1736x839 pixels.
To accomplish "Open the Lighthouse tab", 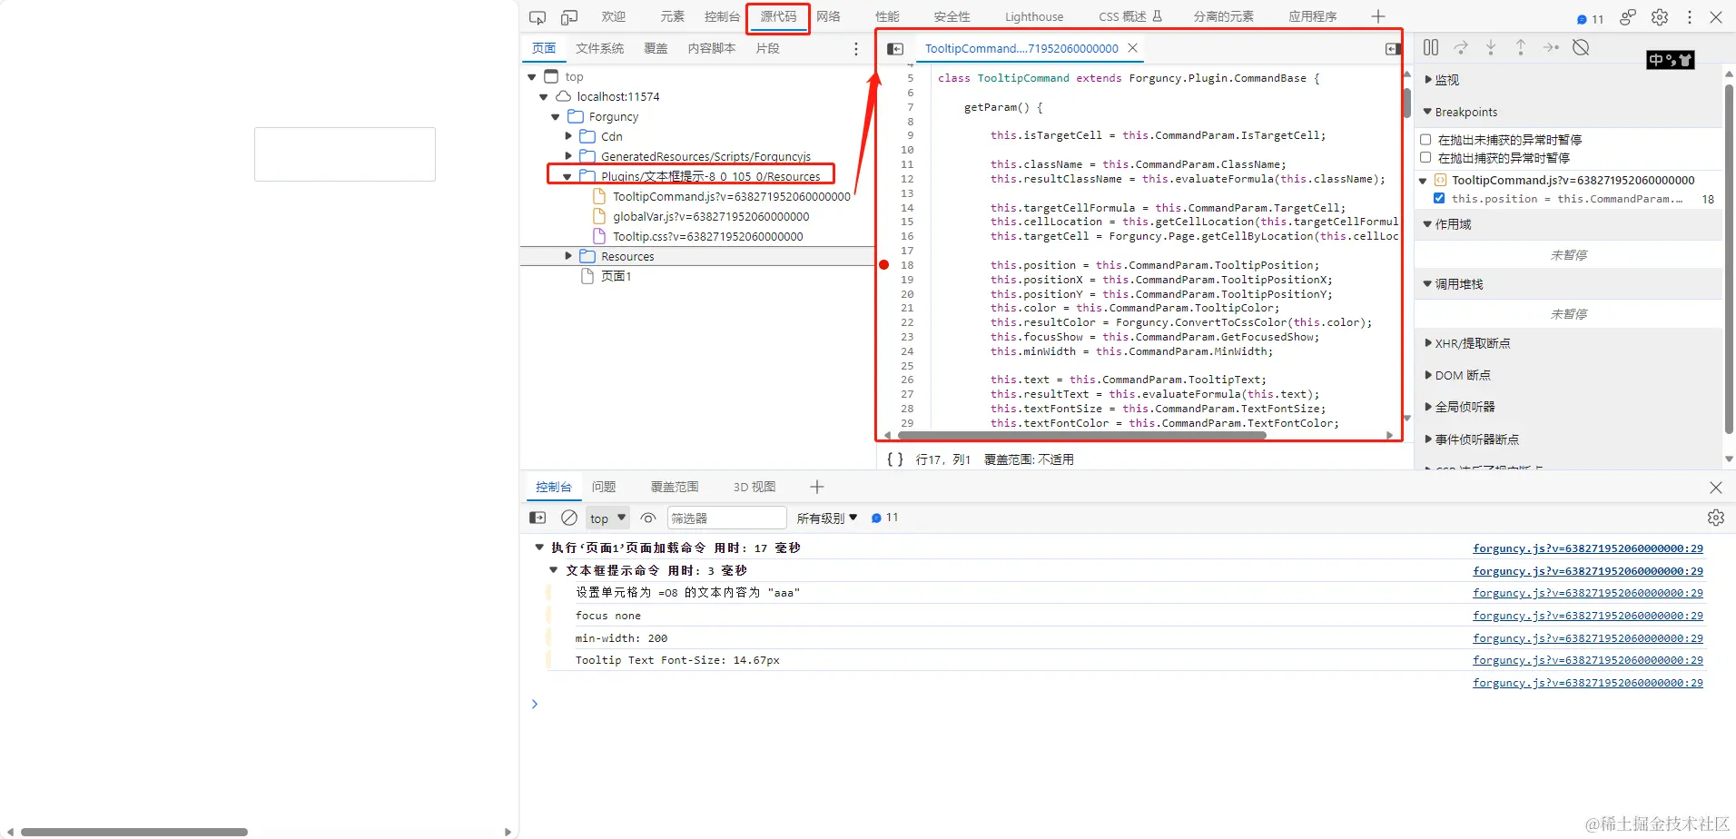I will click(1034, 16).
